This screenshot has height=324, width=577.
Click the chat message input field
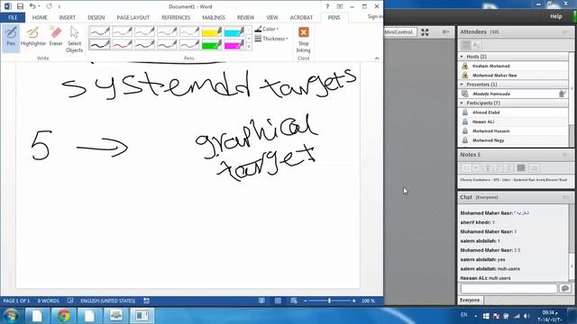point(508,288)
